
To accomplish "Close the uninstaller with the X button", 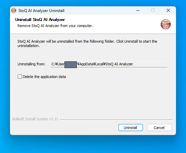I will click(168, 10).
